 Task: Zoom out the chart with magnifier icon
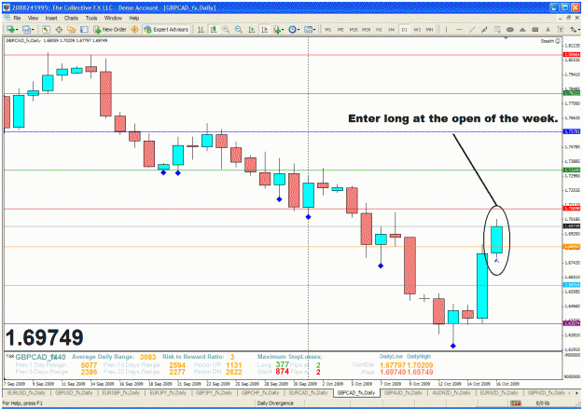pos(239,29)
